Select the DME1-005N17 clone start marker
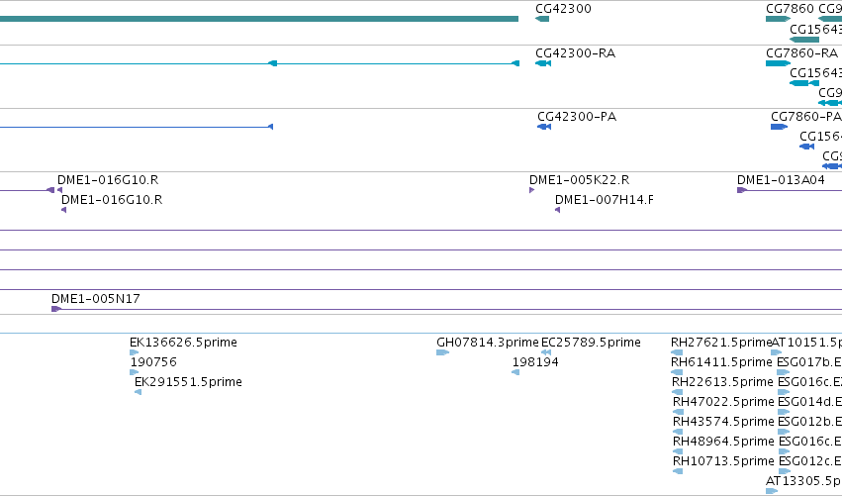Viewport: 842px width, 496px height. pyautogui.click(x=56, y=309)
